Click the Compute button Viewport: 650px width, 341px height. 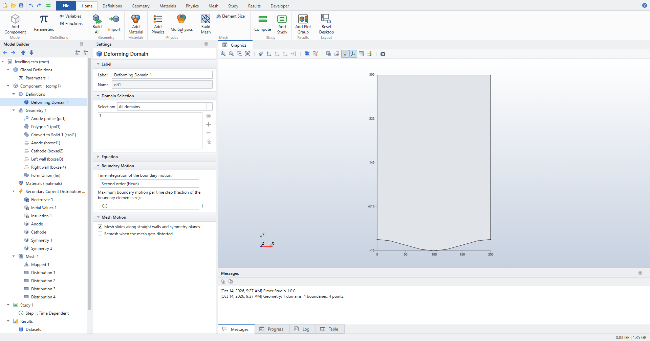click(x=263, y=23)
